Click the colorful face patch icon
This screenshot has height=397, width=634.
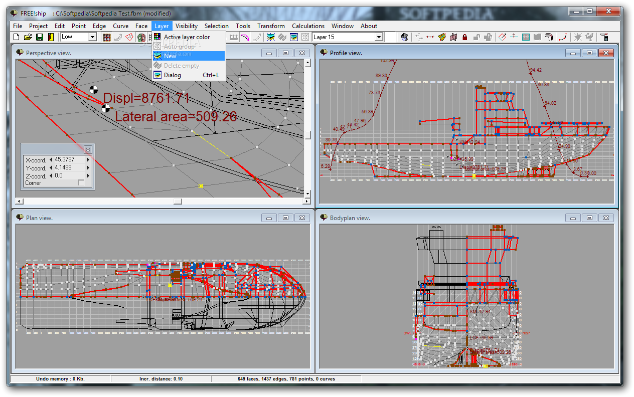click(x=442, y=37)
